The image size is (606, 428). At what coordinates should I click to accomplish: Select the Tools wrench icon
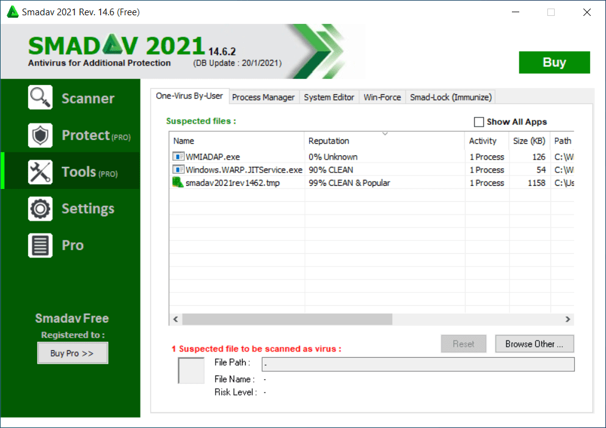click(40, 172)
